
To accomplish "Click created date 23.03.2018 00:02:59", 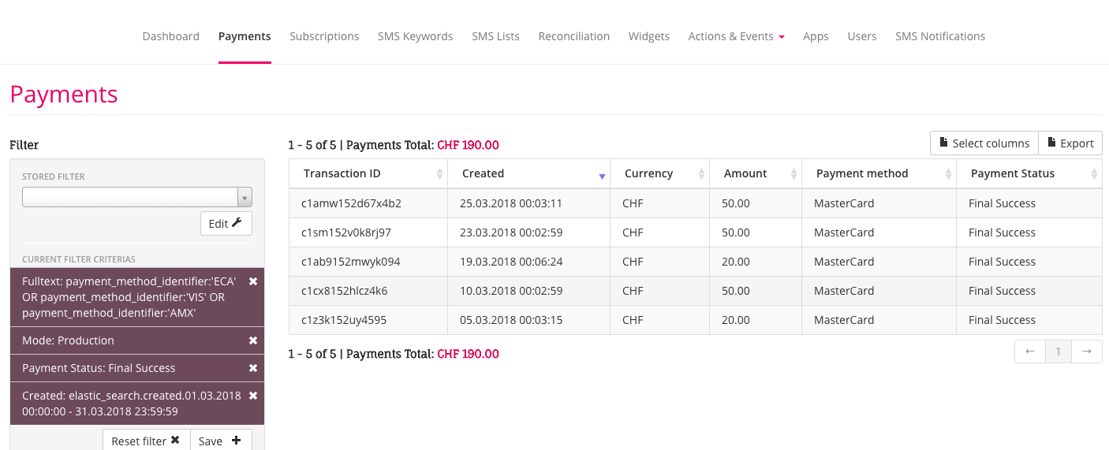I will point(511,232).
